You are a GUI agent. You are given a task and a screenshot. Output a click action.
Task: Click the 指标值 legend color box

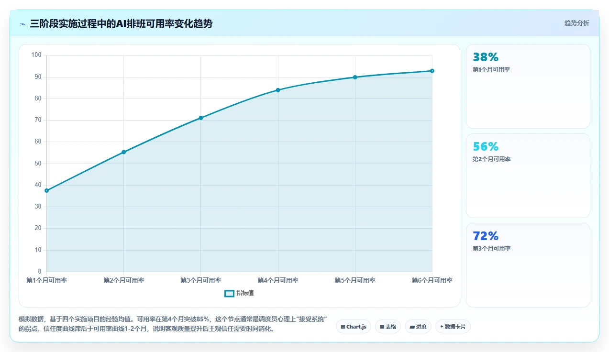coord(229,293)
